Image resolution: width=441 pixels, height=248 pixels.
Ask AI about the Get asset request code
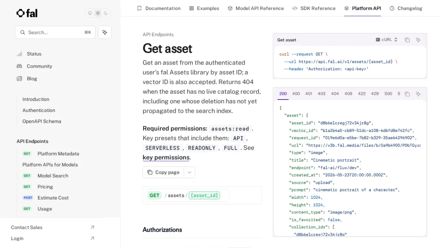pos(418,40)
